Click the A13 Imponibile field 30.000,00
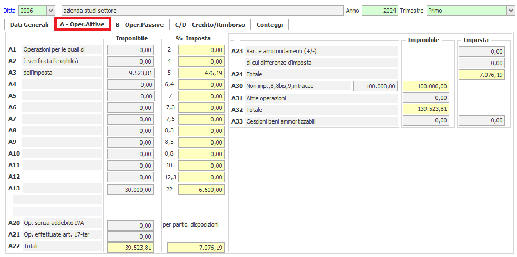The height and width of the screenshot is (257, 517). [130, 190]
